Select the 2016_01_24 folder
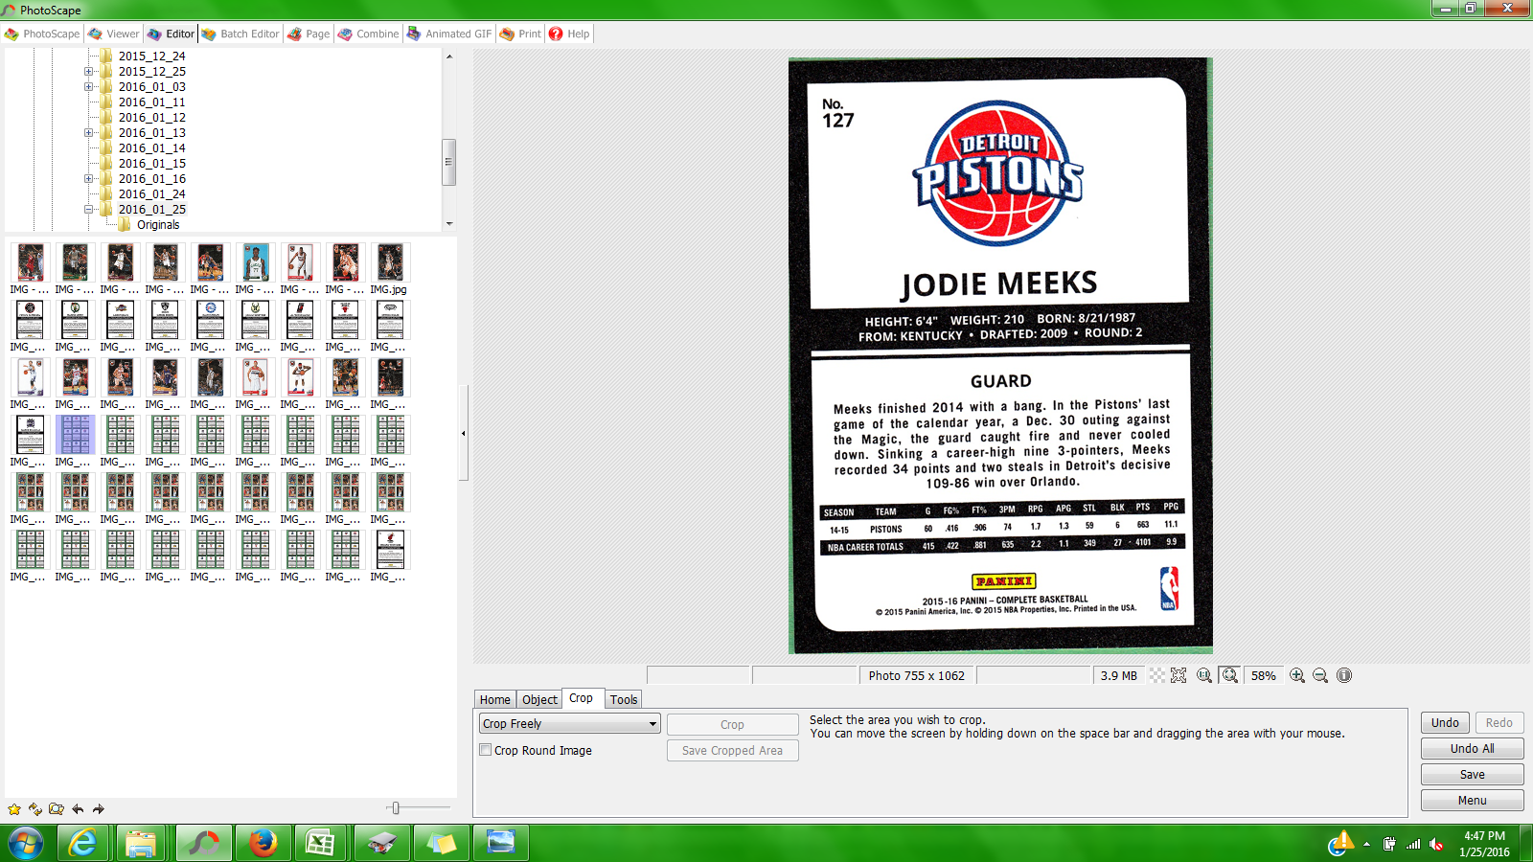Image resolution: width=1533 pixels, height=862 pixels. 152,193
